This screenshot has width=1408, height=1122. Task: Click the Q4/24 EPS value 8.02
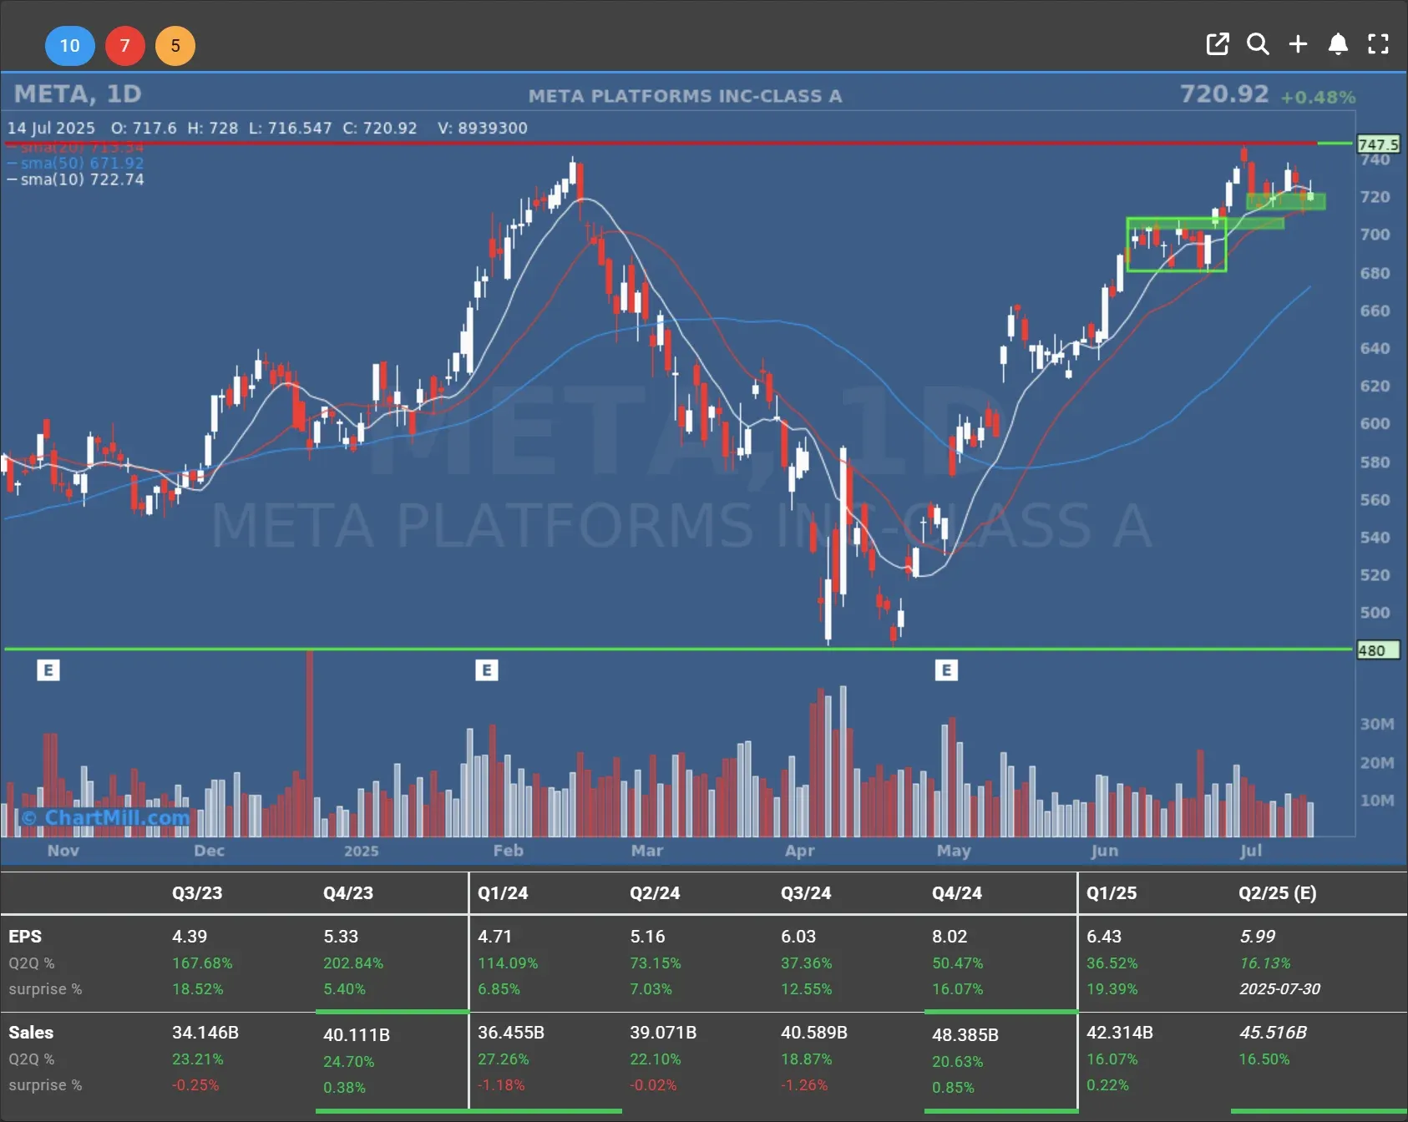(950, 937)
